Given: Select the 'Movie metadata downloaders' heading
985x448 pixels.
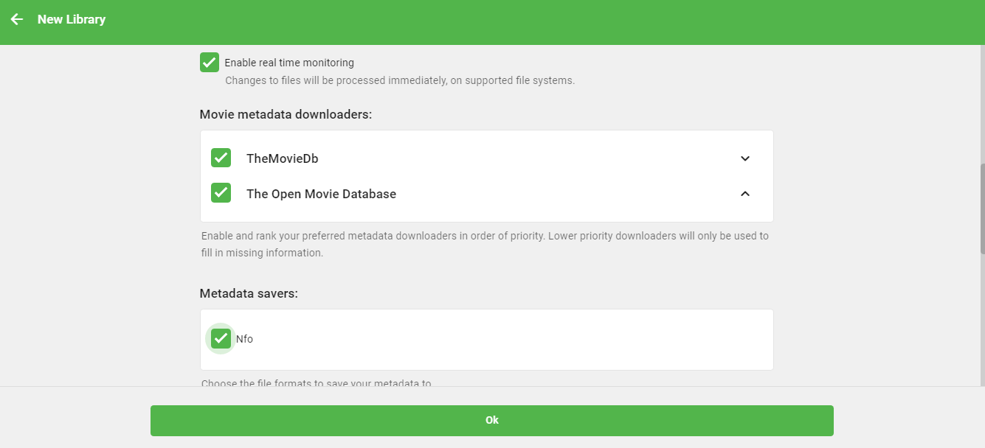Looking at the screenshot, I should click(x=286, y=114).
